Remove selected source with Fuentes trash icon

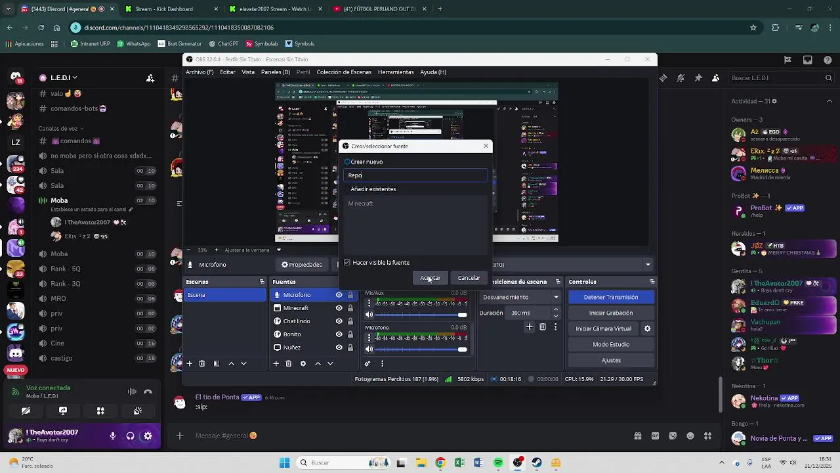tap(288, 363)
